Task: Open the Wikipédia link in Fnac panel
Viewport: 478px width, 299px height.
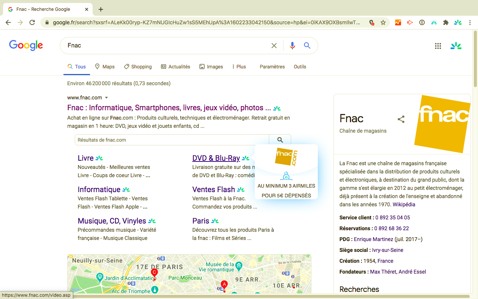Action: tap(404, 204)
